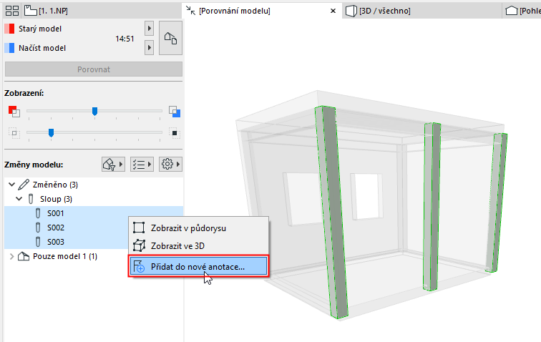The image size is (541, 342).
Task: Click the column icon next to S001
Action: click(x=38, y=213)
